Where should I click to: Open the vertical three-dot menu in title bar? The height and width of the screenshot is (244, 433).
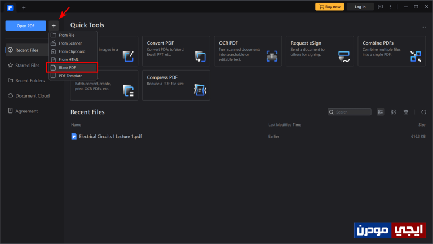click(x=390, y=7)
